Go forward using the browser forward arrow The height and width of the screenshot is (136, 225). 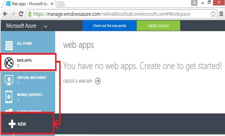pyautogui.click(x=13, y=14)
